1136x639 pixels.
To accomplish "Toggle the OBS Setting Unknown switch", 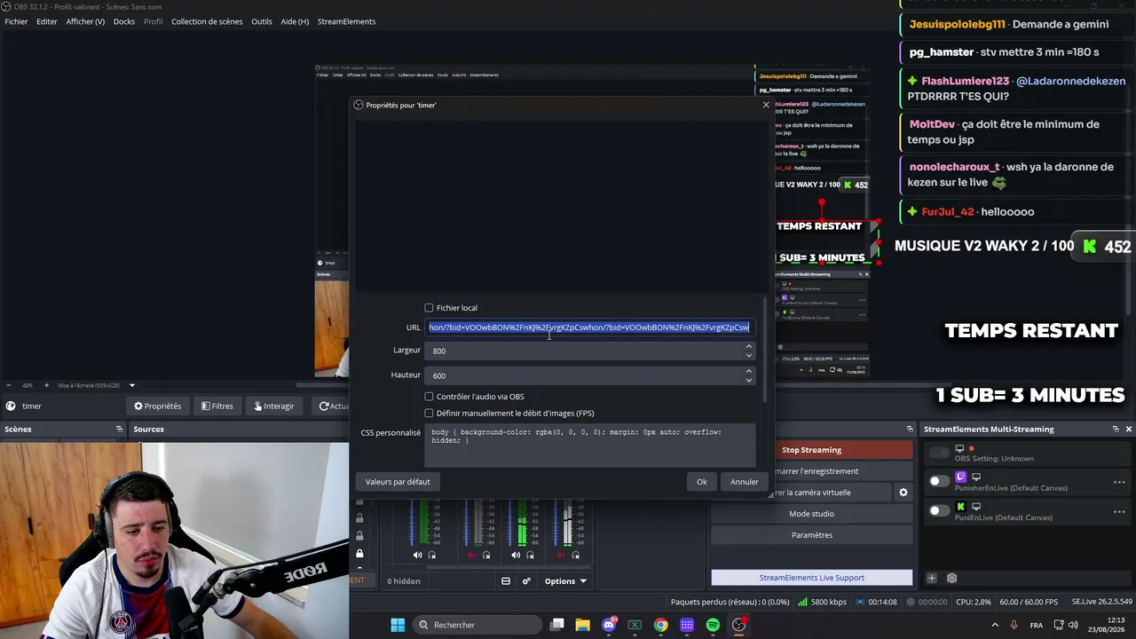I will click(x=939, y=454).
